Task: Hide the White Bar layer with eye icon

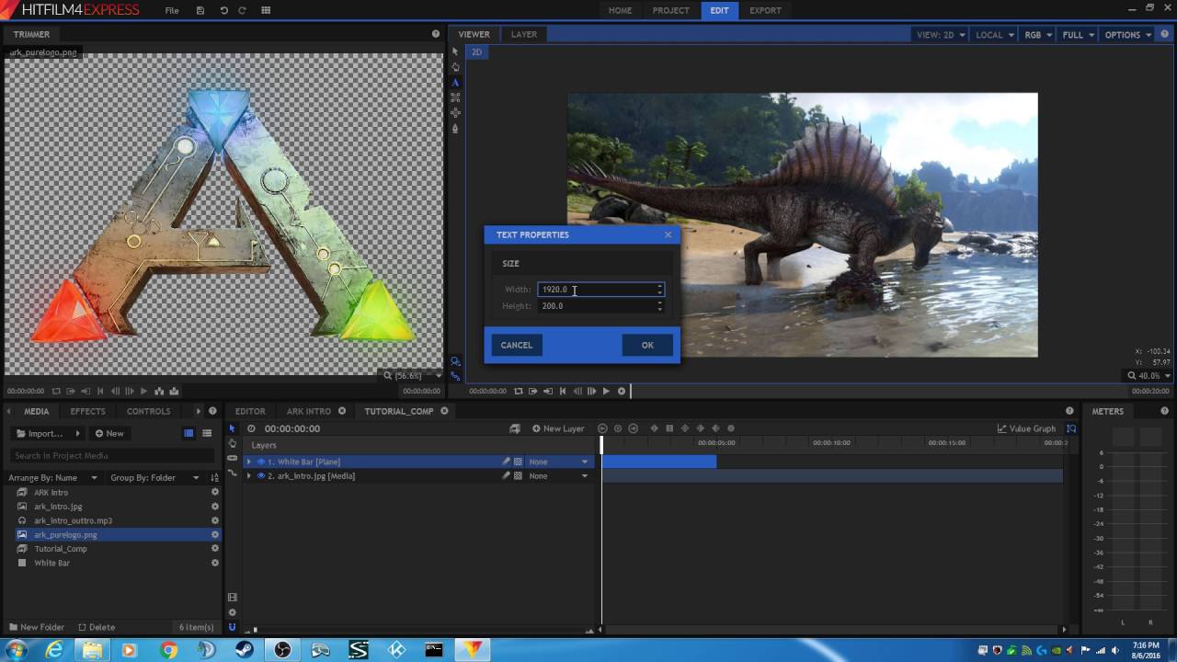Action: tap(260, 462)
